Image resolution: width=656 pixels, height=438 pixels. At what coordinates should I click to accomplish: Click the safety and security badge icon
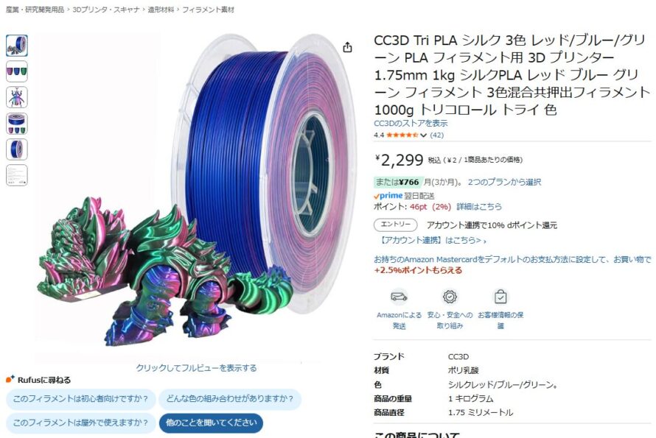(x=450, y=297)
